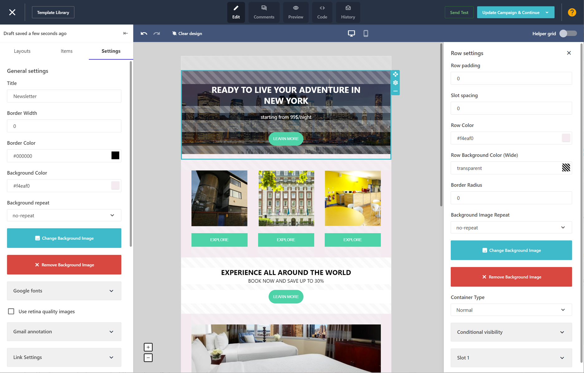Click the black Border Color swatch
This screenshot has width=584, height=373.
(x=115, y=156)
